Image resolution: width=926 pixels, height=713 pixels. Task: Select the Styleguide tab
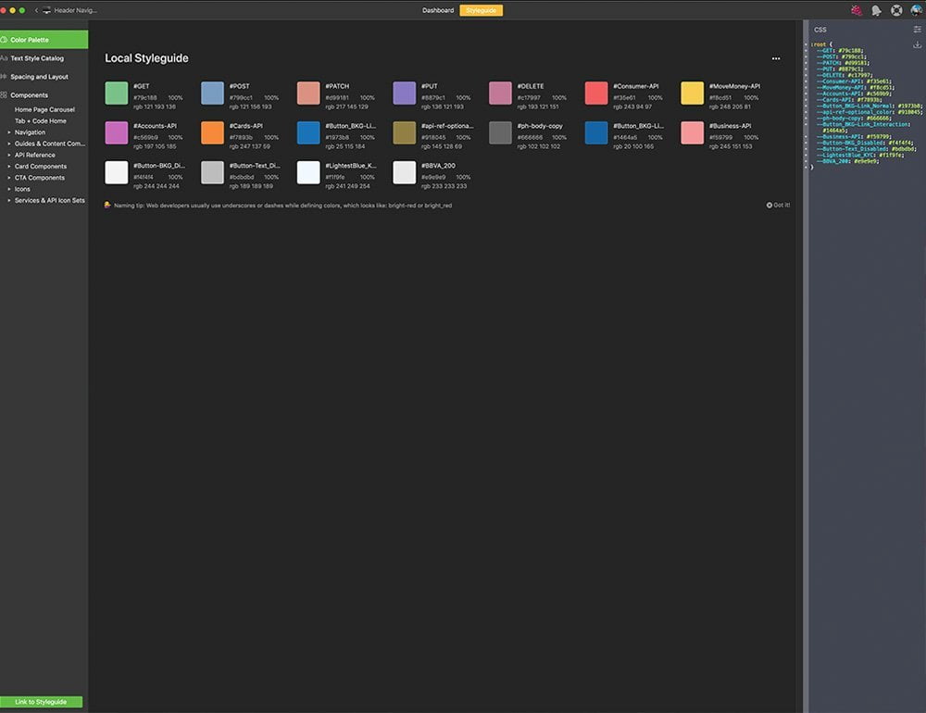pyautogui.click(x=481, y=10)
